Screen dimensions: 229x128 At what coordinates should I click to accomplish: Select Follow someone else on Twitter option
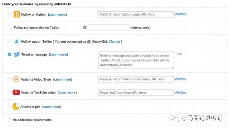pos(10,27)
